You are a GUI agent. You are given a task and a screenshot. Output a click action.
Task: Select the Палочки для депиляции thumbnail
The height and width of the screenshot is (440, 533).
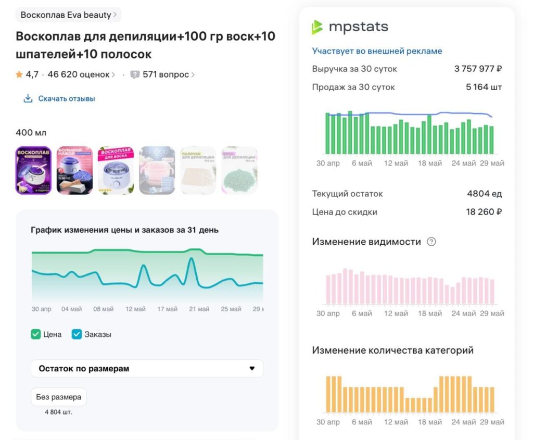pyautogui.click(x=198, y=170)
